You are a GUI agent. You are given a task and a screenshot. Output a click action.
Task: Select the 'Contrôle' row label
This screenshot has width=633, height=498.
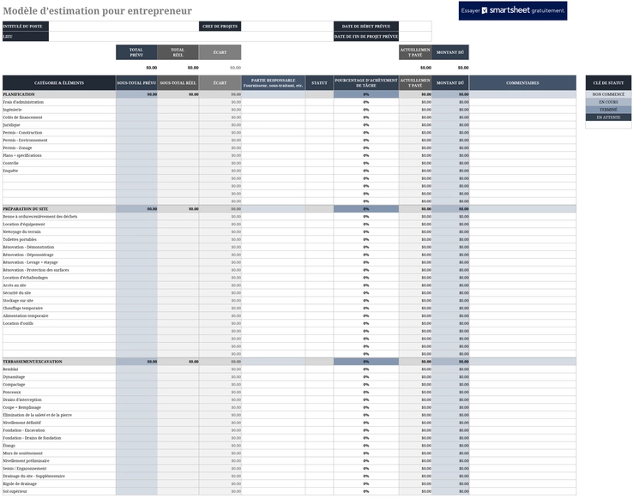pos(10,163)
